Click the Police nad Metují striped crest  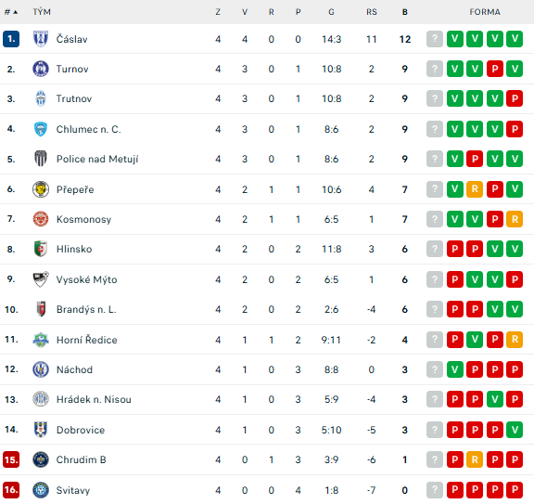41,159
